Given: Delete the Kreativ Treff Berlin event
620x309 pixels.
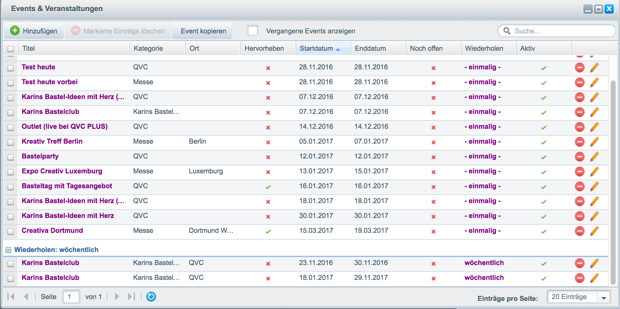Looking at the screenshot, I should (x=579, y=142).
